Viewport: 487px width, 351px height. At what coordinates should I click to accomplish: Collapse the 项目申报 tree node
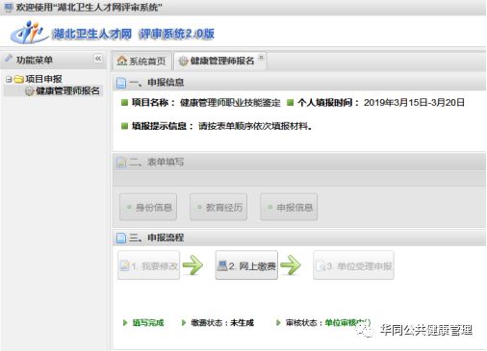9,79
